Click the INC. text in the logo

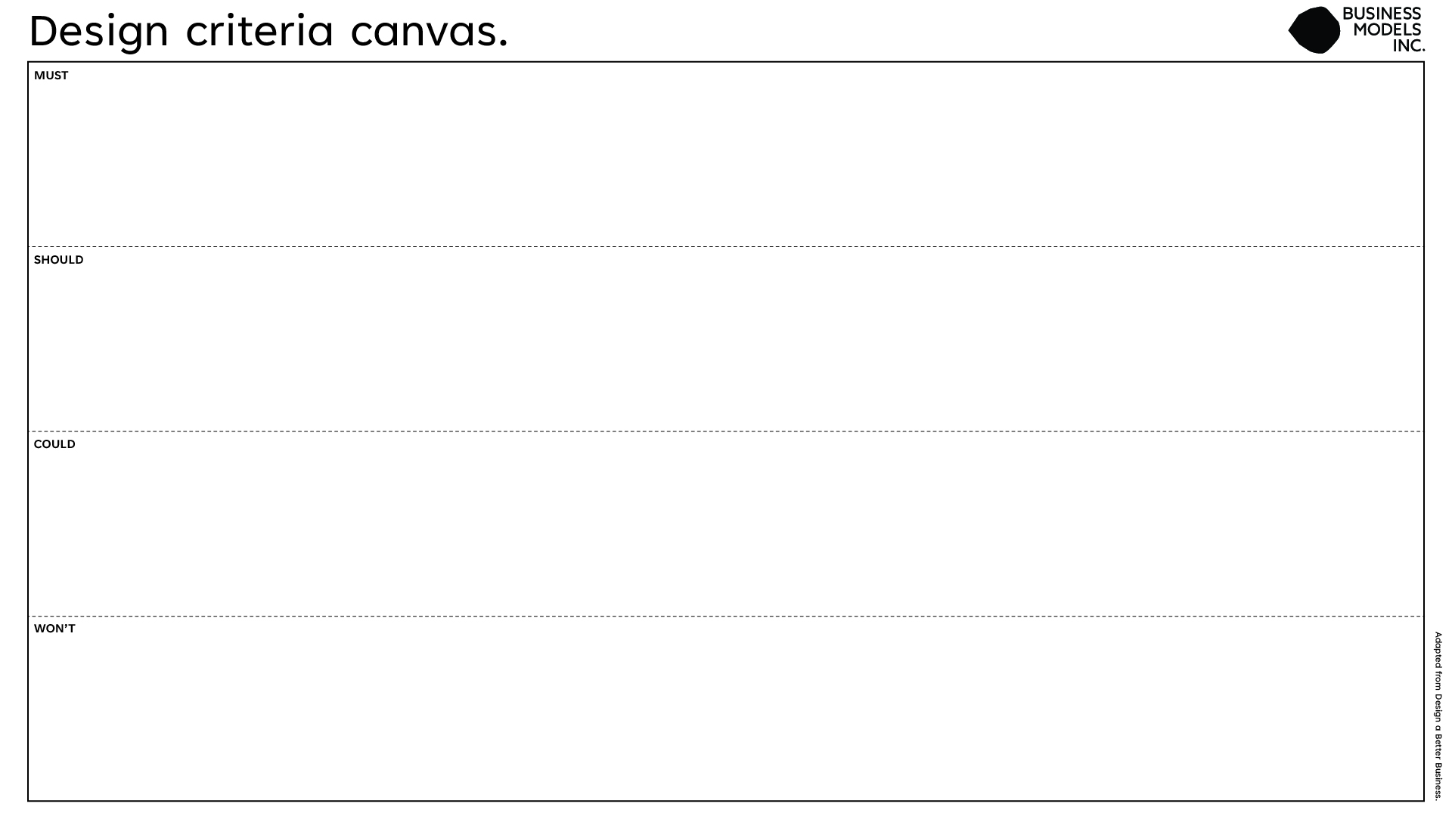1408,46
